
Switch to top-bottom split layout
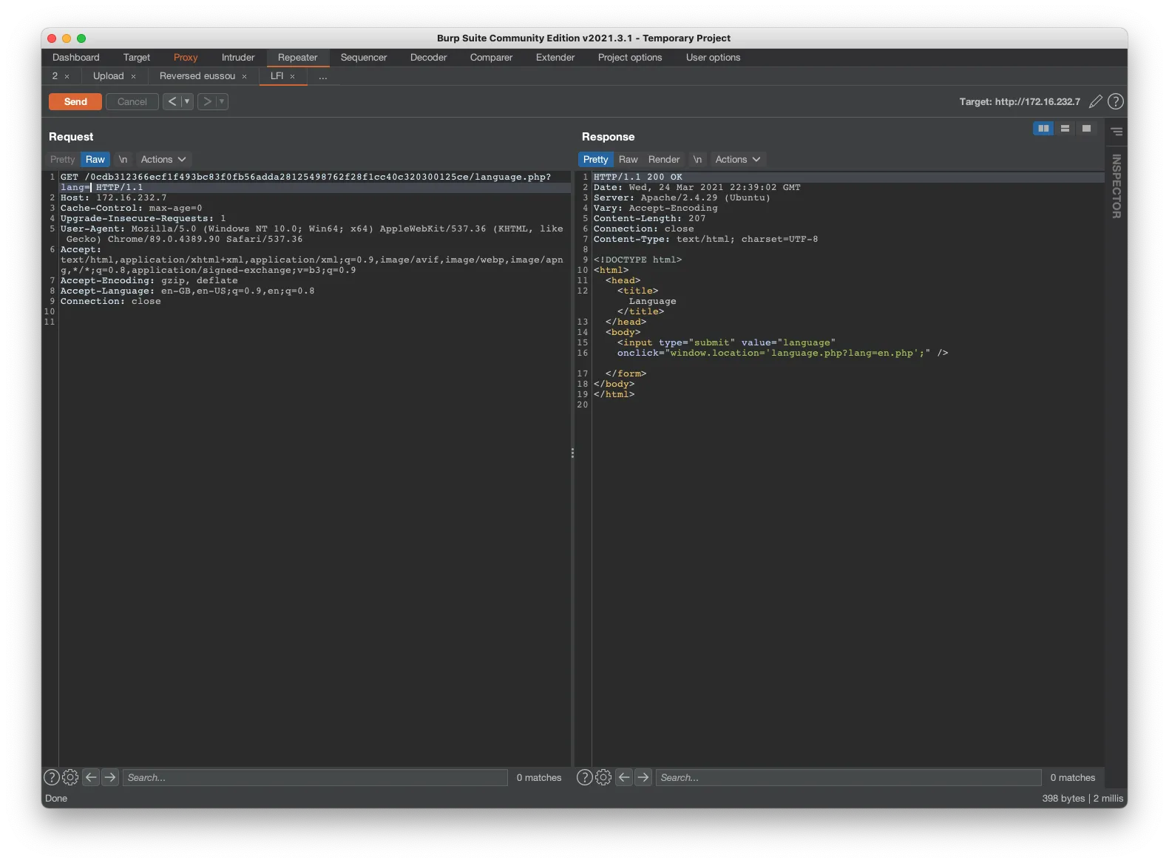pyautogui.click(x=1065, y=129)
